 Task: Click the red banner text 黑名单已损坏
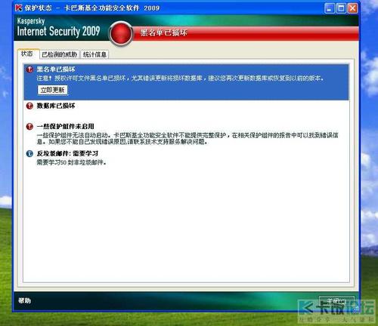pyautogui.click(x=163, y=32)
